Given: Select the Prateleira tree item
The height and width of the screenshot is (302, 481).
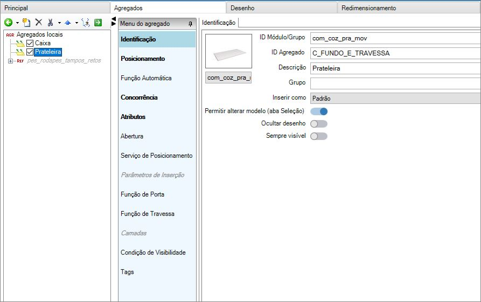Looking at the screenshot, I should point(48,52).
